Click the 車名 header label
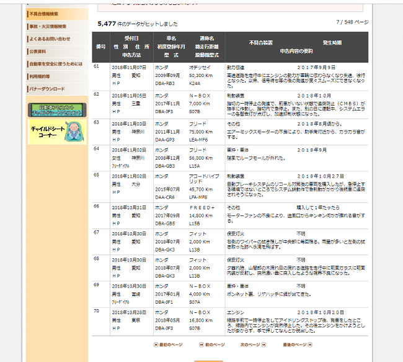Viewport: 403px width, 362px height. tap(171, 38)
